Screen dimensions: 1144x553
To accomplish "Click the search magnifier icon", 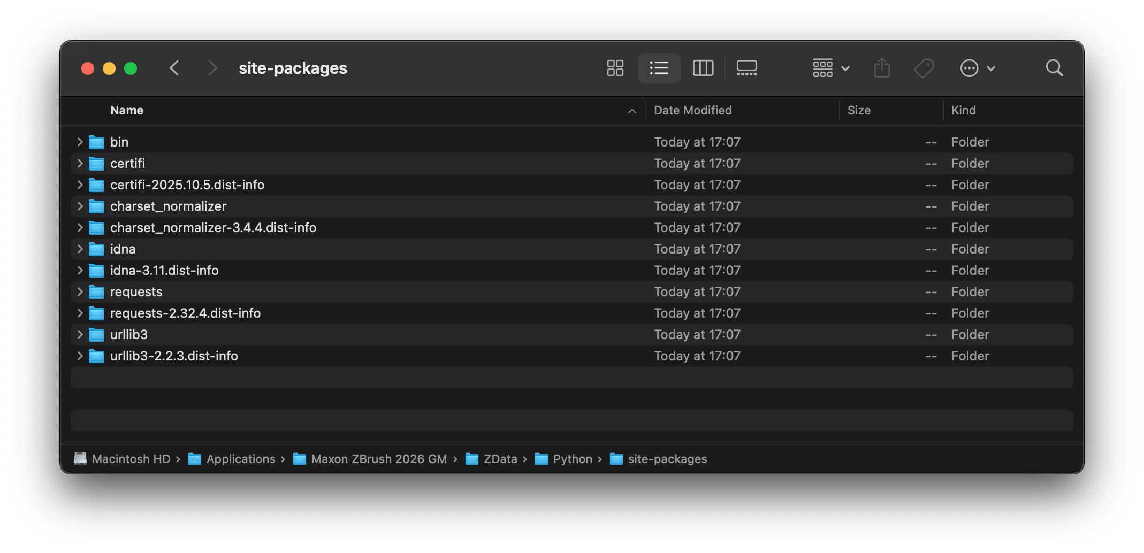I will pyautogui.click(x=1054, y=68).
